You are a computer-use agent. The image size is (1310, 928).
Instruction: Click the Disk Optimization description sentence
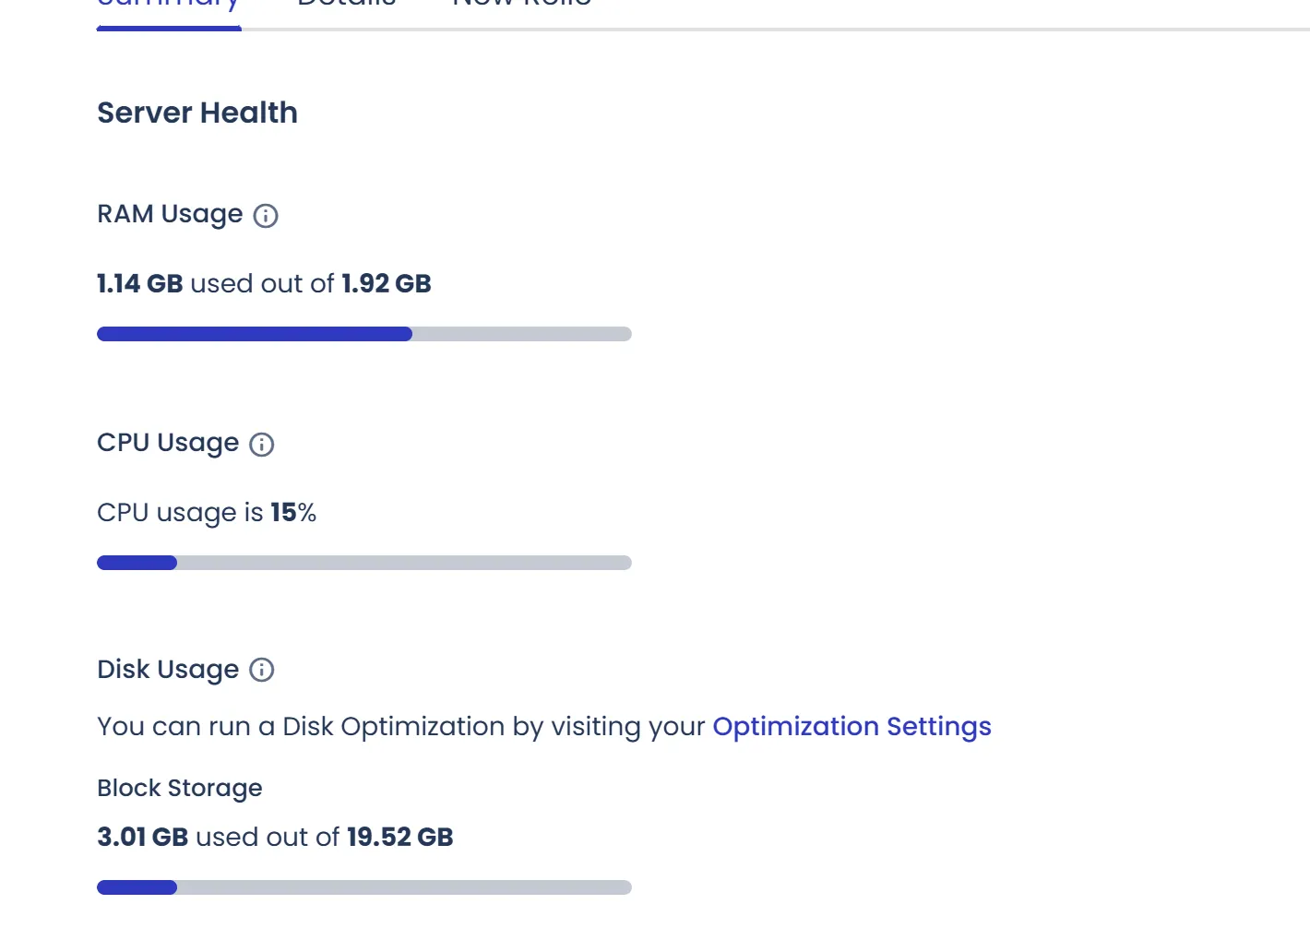pyautogui.click(x=402, y=727)
